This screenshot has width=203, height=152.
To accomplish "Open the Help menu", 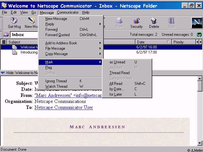I will (86, 12).
